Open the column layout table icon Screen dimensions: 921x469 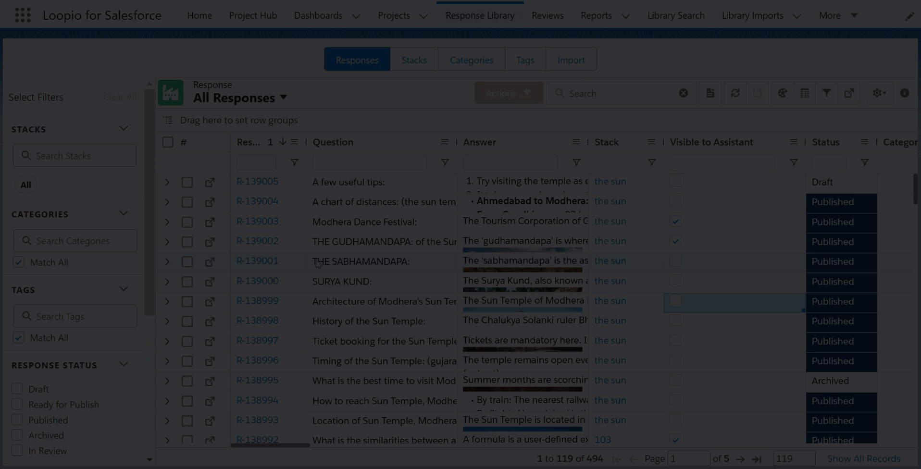[x=804, y=93]
